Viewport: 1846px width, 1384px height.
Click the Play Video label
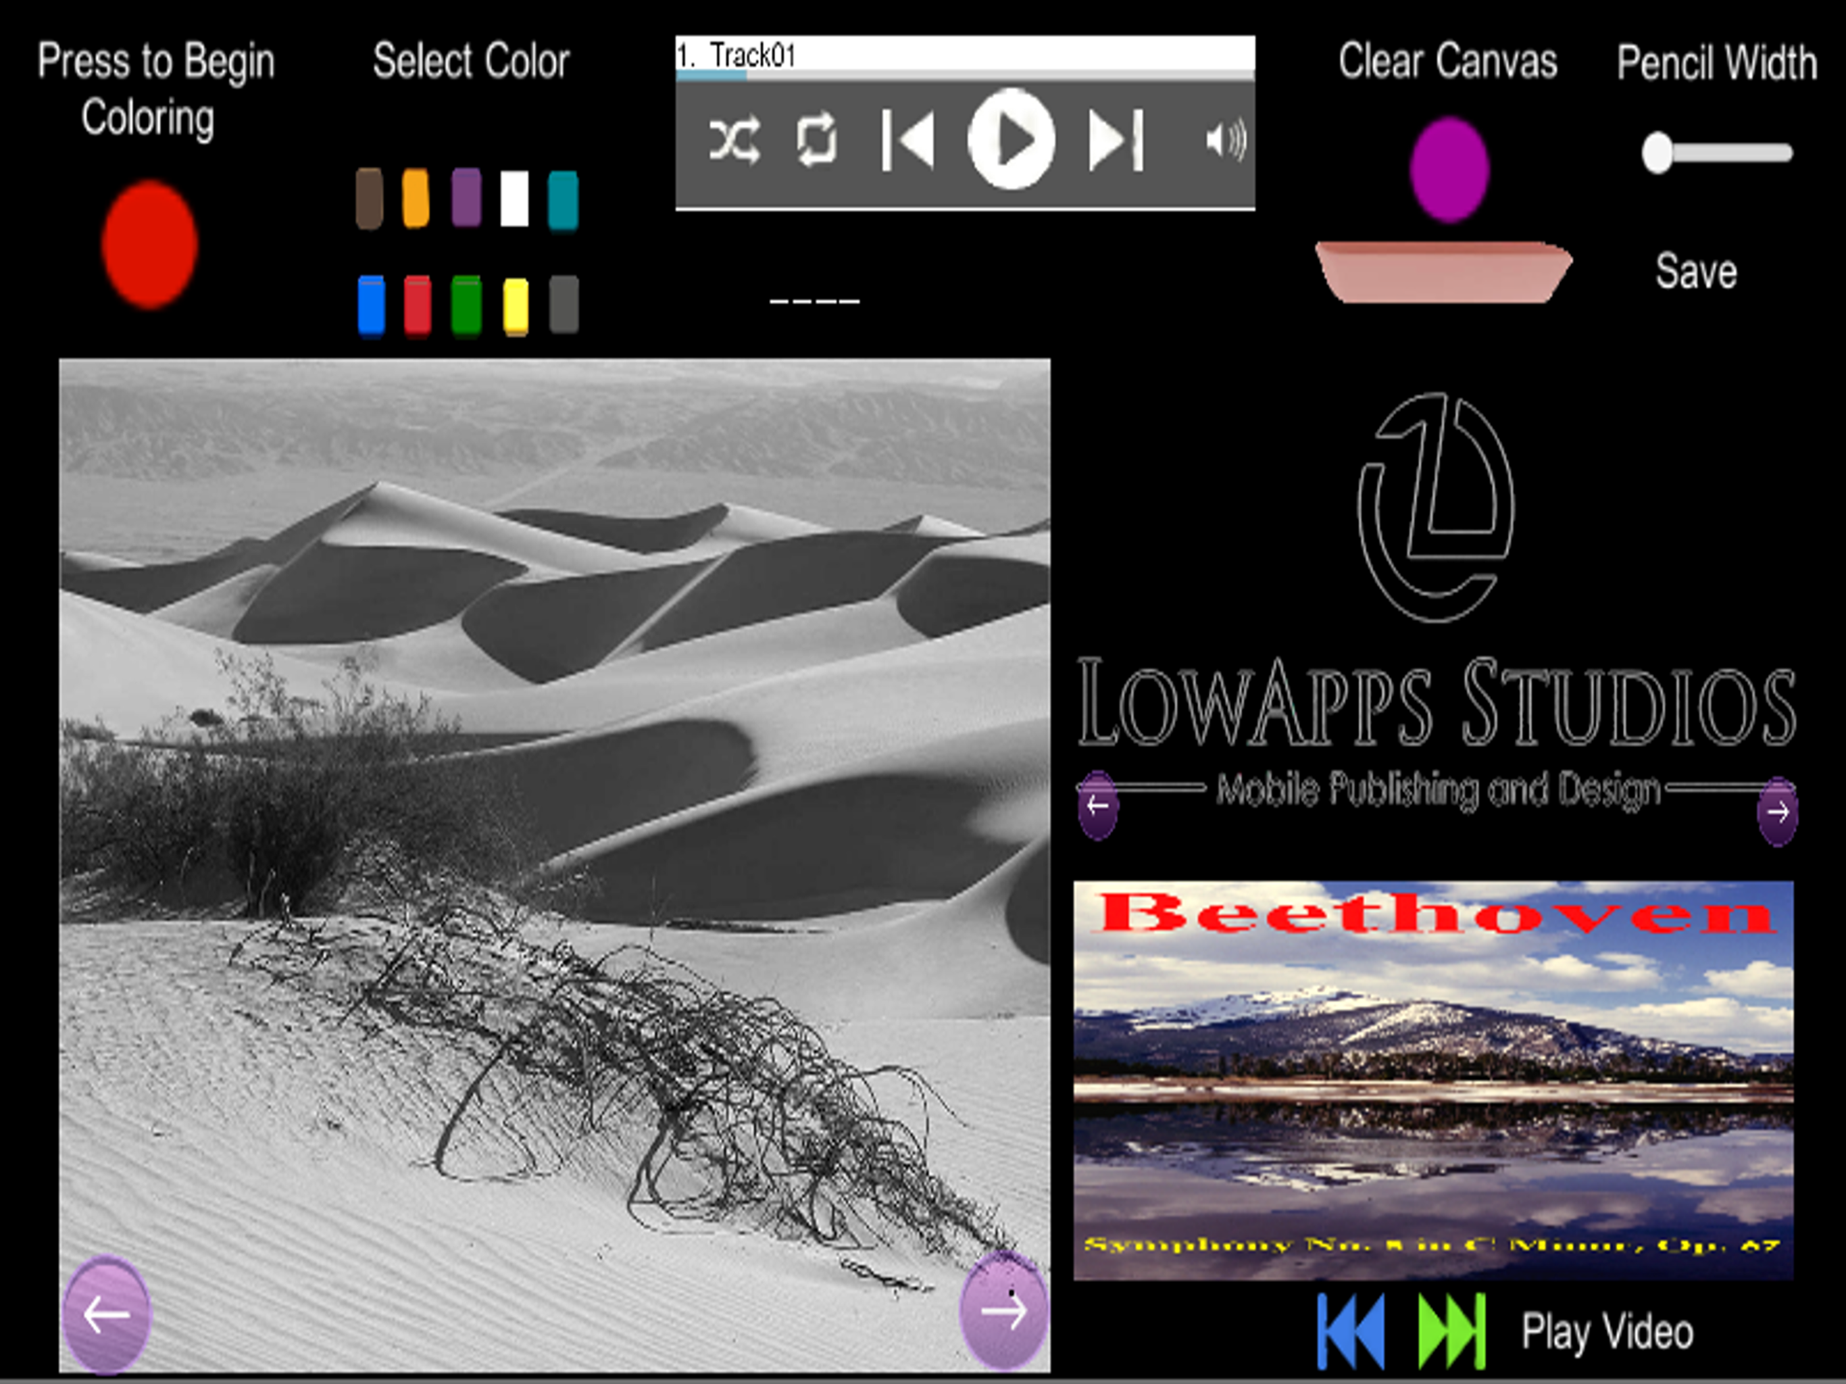1607,1332
